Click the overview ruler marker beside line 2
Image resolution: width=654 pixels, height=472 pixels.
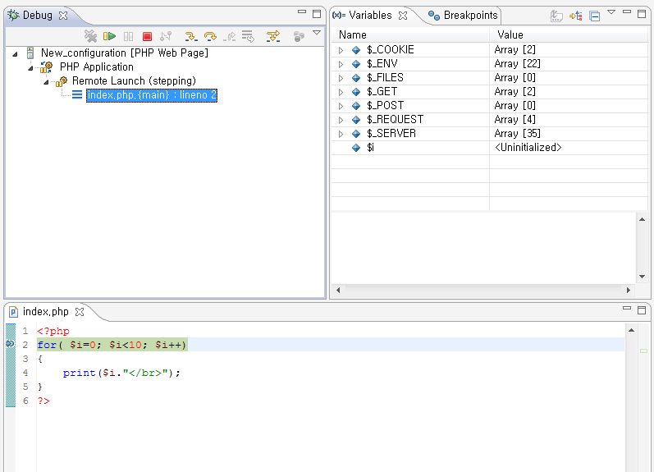(643, 351)
